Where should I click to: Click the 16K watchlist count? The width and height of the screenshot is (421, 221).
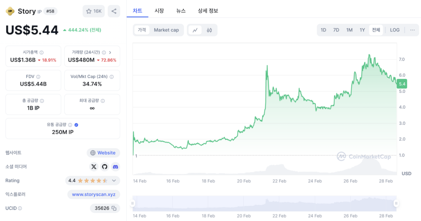click(x=97, y=11)
